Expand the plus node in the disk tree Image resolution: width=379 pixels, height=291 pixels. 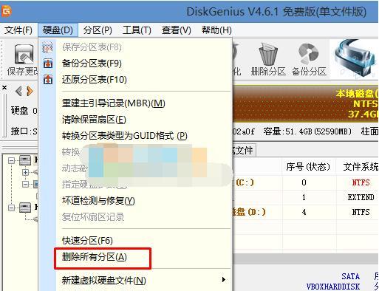point(25,172)
